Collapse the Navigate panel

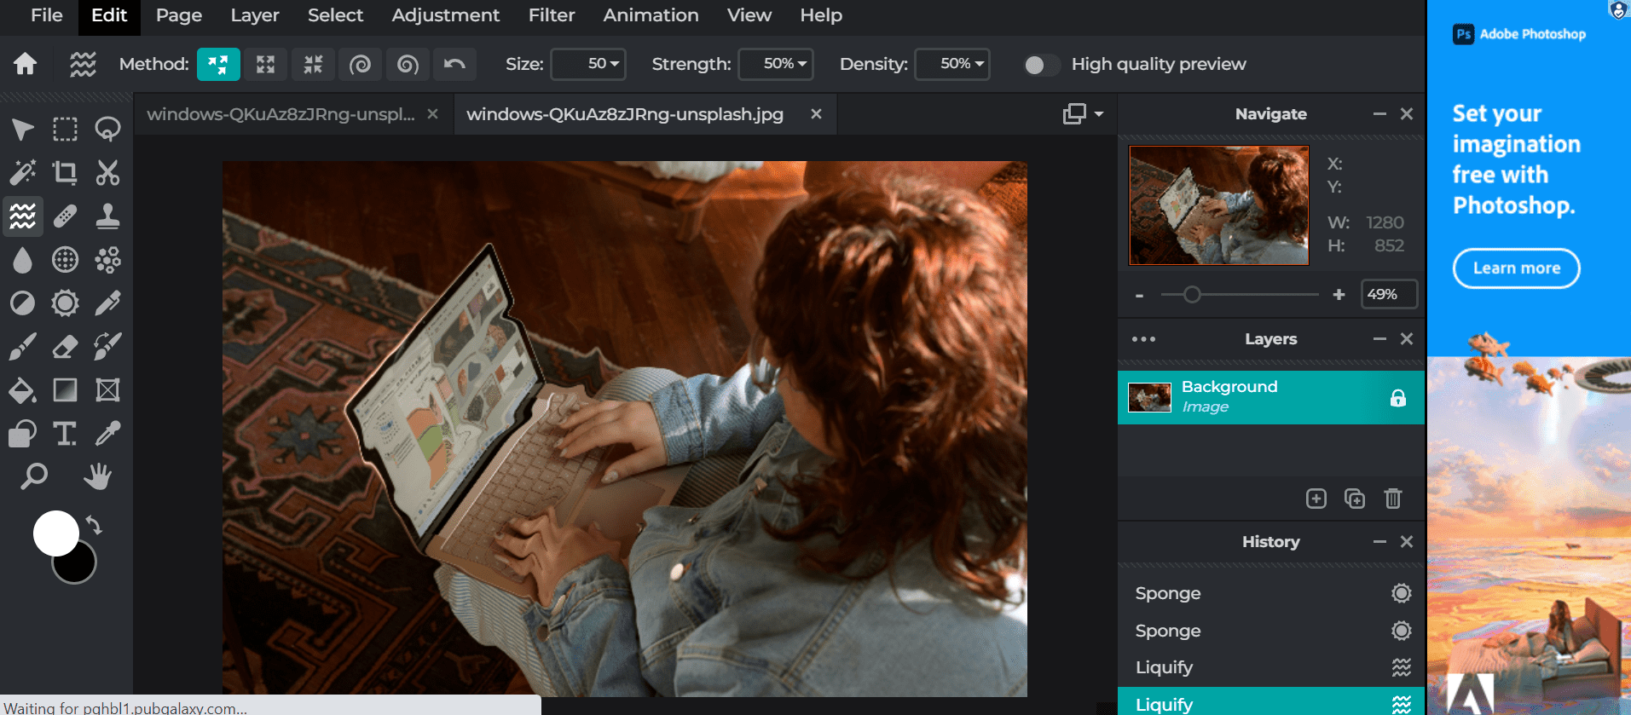click(1379, 114)
